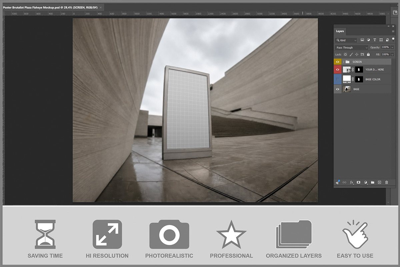Prevent auto-nesting into artboards lock icon
Image resolution: width=400 pixels, height=267 pixels.
pyautogui.click(x=362, y=54)
